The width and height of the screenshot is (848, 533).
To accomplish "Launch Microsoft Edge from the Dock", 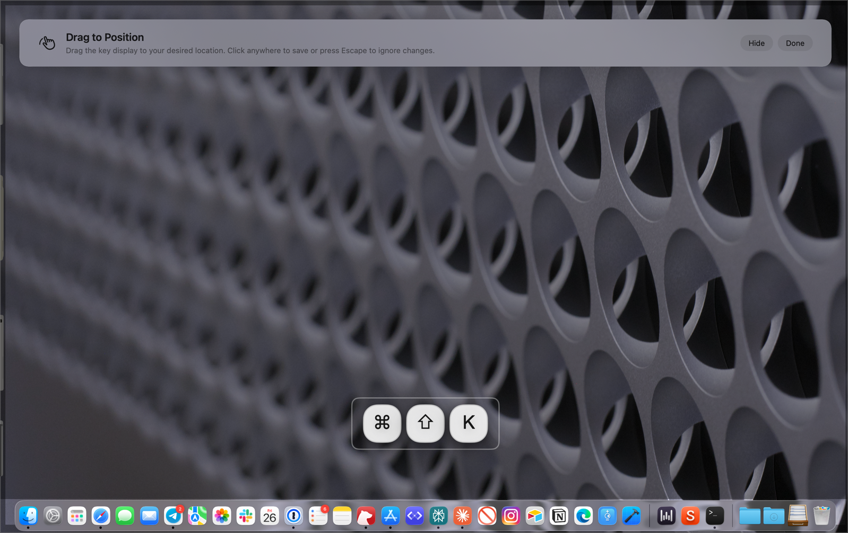I will coord(583,516).
